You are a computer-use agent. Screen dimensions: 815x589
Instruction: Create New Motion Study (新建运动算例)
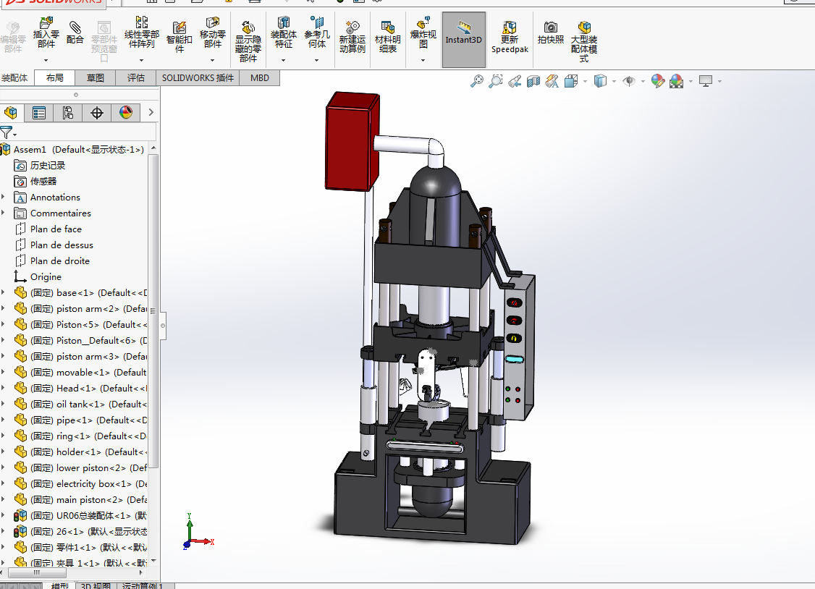352,36
